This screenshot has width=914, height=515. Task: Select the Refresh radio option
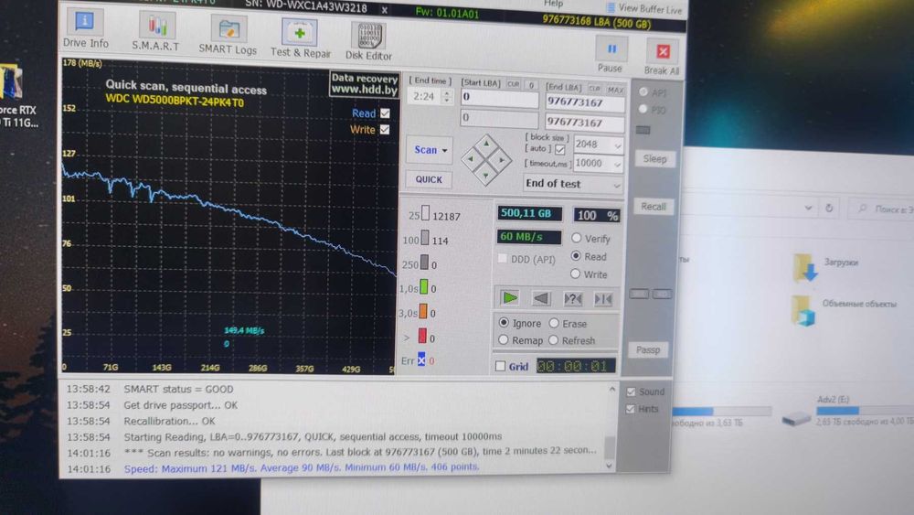[553, 339]
